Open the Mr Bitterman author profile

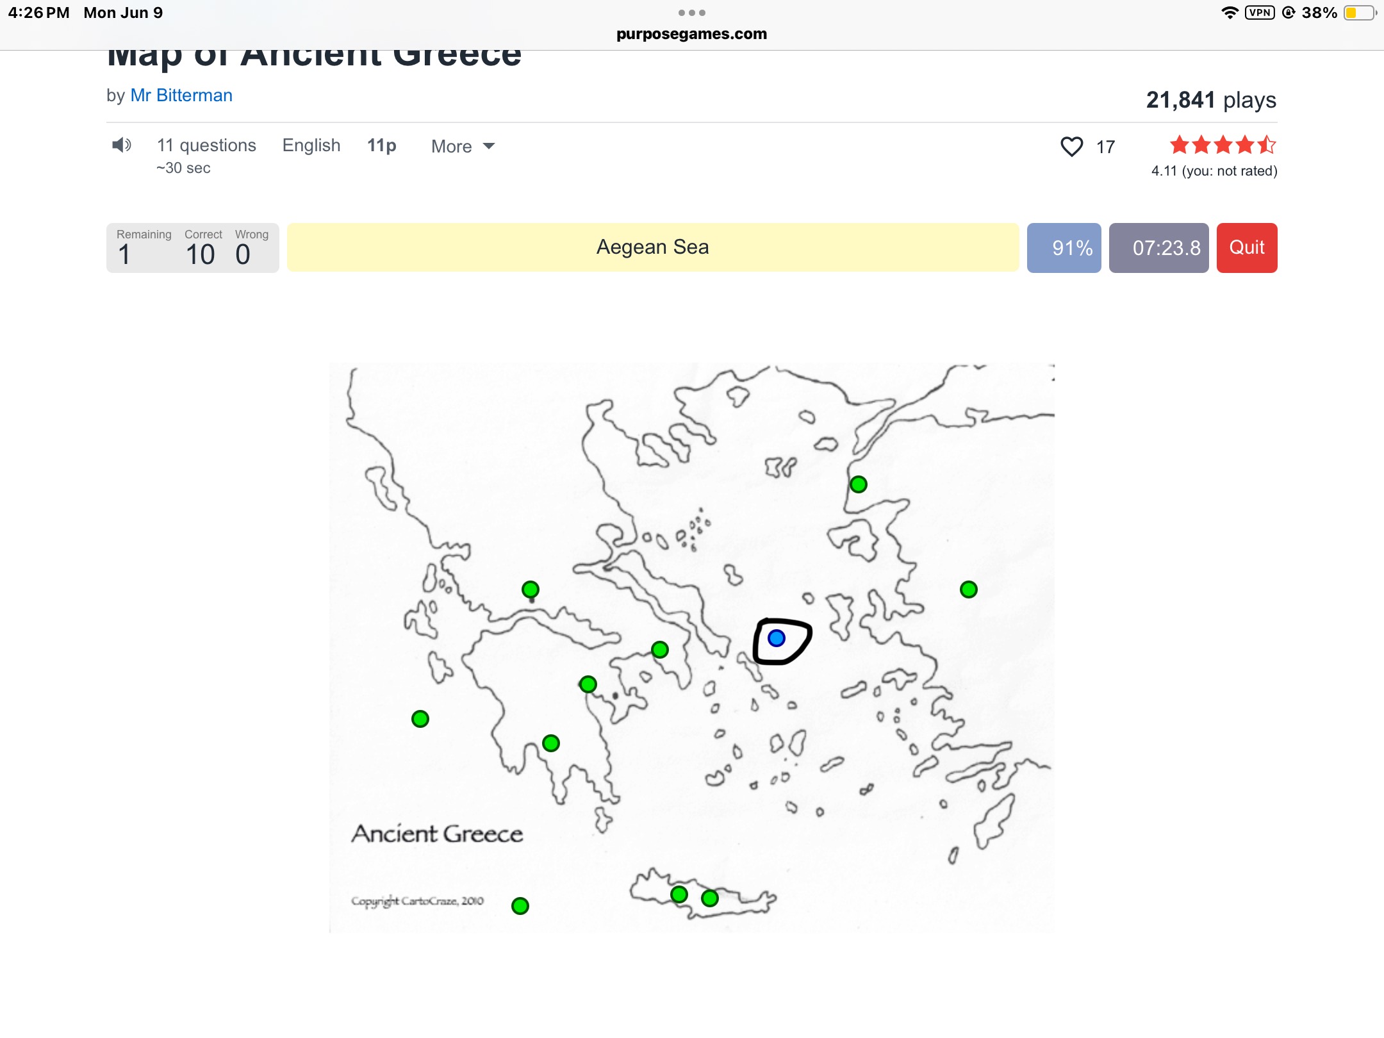click(x=181, y=95)
